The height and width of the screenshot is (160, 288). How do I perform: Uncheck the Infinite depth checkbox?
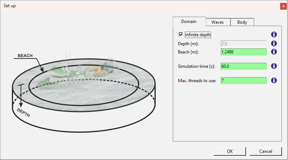tap(181, 34)
